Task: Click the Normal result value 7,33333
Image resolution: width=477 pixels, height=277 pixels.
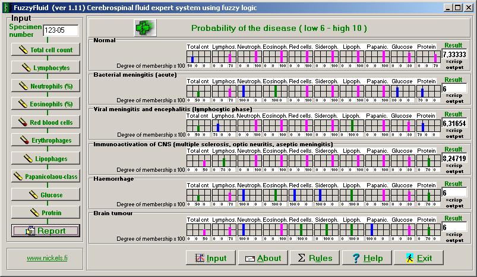Action: [454, 54]
